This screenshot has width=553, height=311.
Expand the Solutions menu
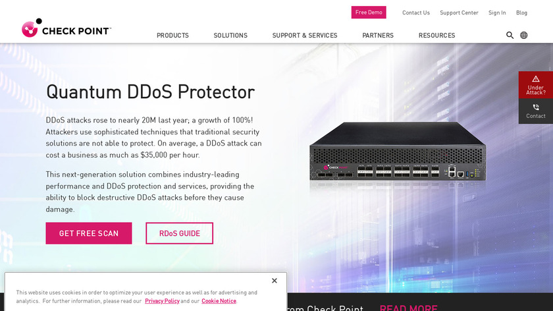click(x=230, y=36)
